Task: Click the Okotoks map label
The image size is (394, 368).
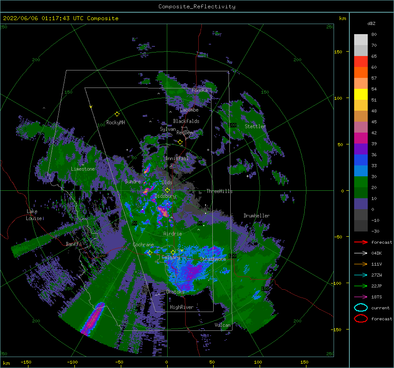Action: (175, 292)
